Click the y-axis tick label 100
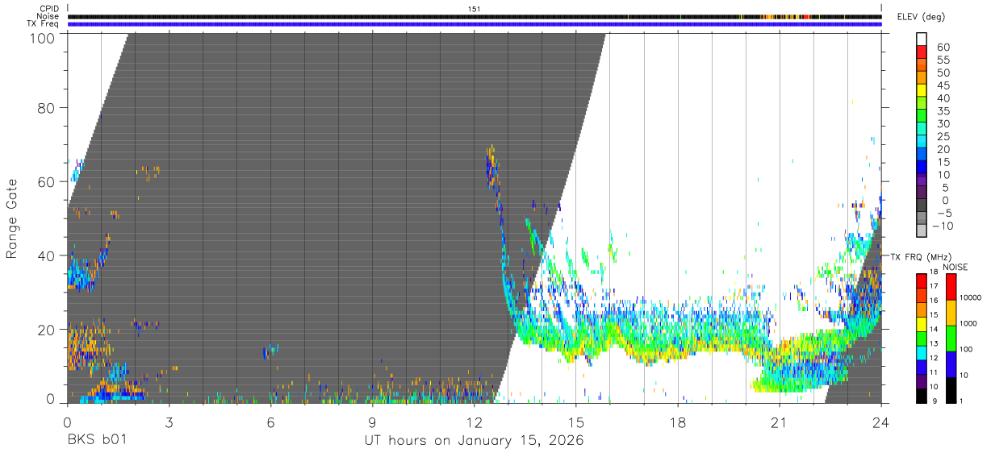The image size is (991, 457). coord(42,37)
